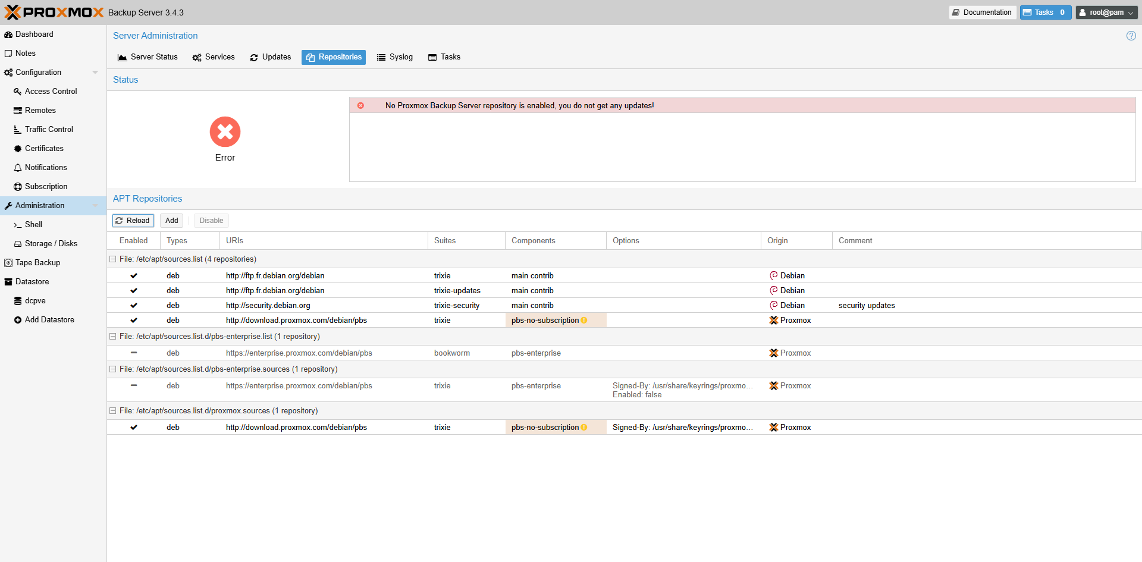
Task: Select enabled checkmark of trixie-updates repository row
Action: pos(134,291)
